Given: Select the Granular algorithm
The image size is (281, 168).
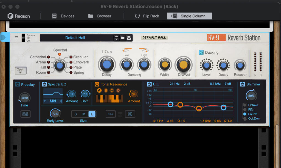Looking at the screenshot, I should coord(71,57).
